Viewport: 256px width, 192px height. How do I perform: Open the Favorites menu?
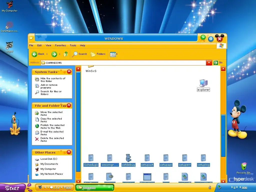coord(60,45)
